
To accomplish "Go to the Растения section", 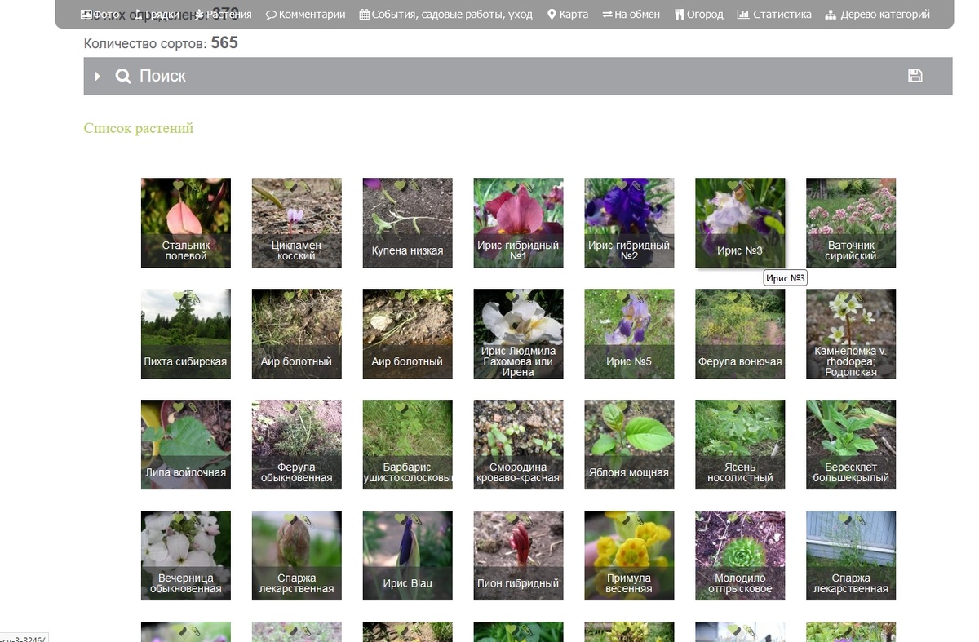I will (x=223, y=14).
